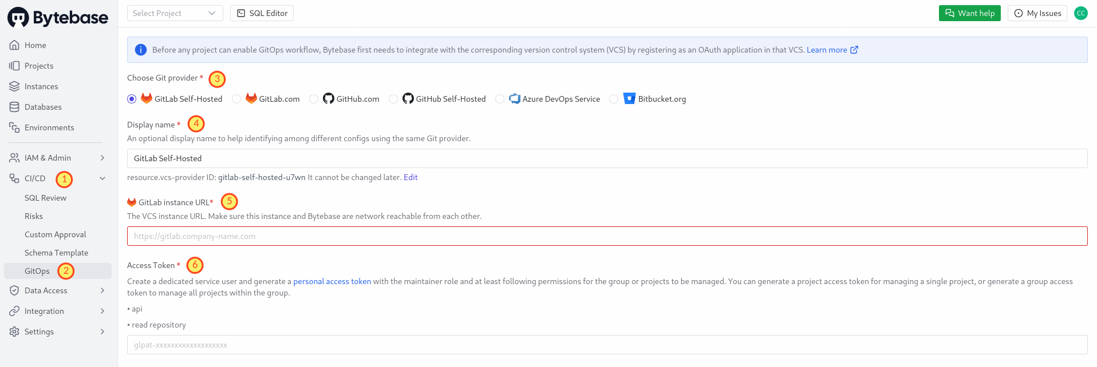This screenshot has width=1097, height=367.
Task: Click the Home sidebar icon
Action: 14,45
